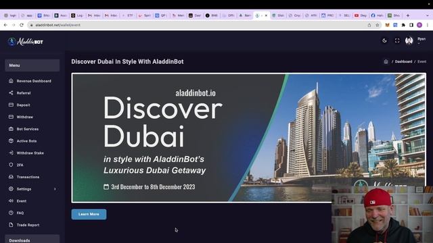Click the AladdinBot logo

pos(26,42)
